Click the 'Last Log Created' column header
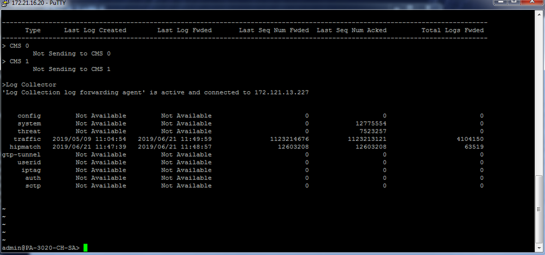This screenshot has width=545, height=255. (x=95, y=30)
